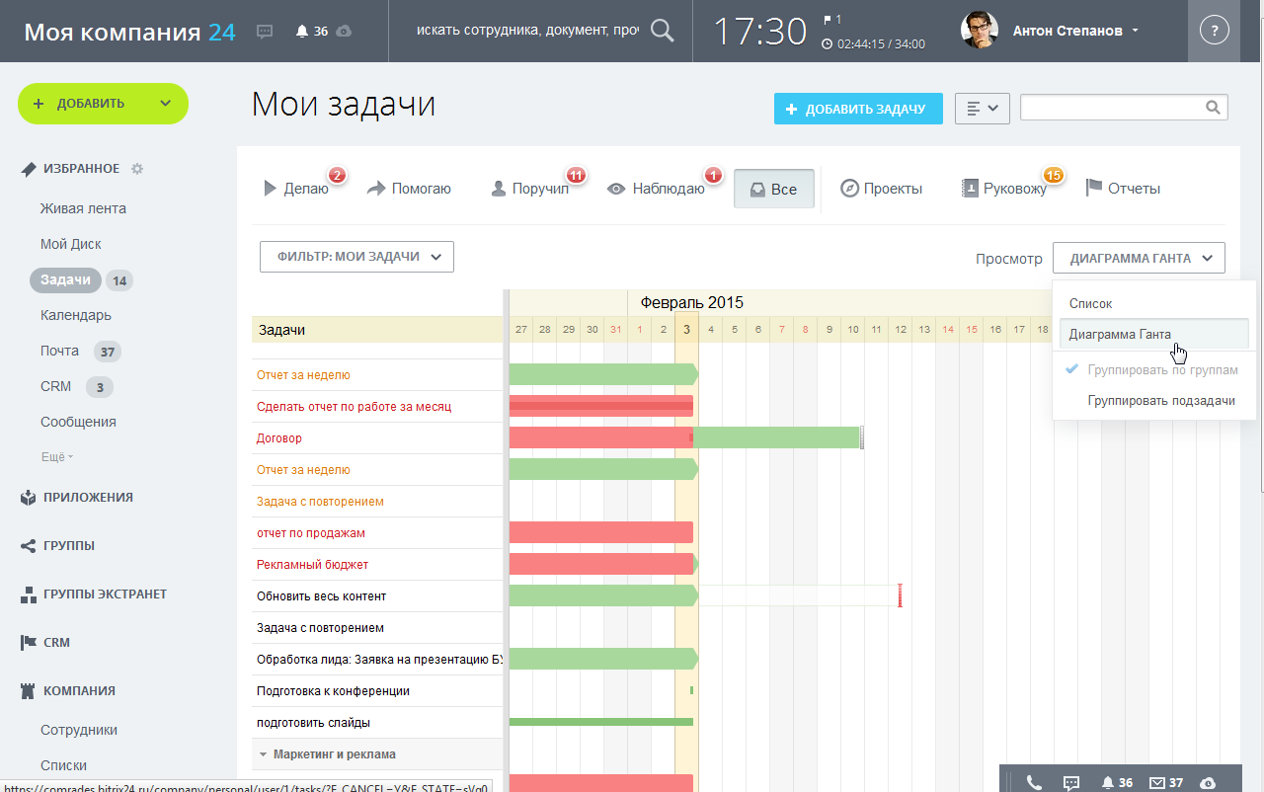Toggle Группировать по группам option

[1162, 370]
